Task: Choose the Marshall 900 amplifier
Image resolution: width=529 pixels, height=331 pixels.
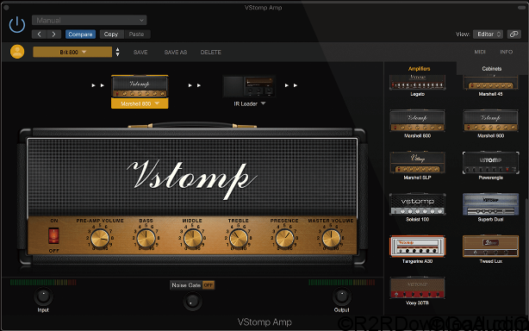Action: tap(490, 124)
